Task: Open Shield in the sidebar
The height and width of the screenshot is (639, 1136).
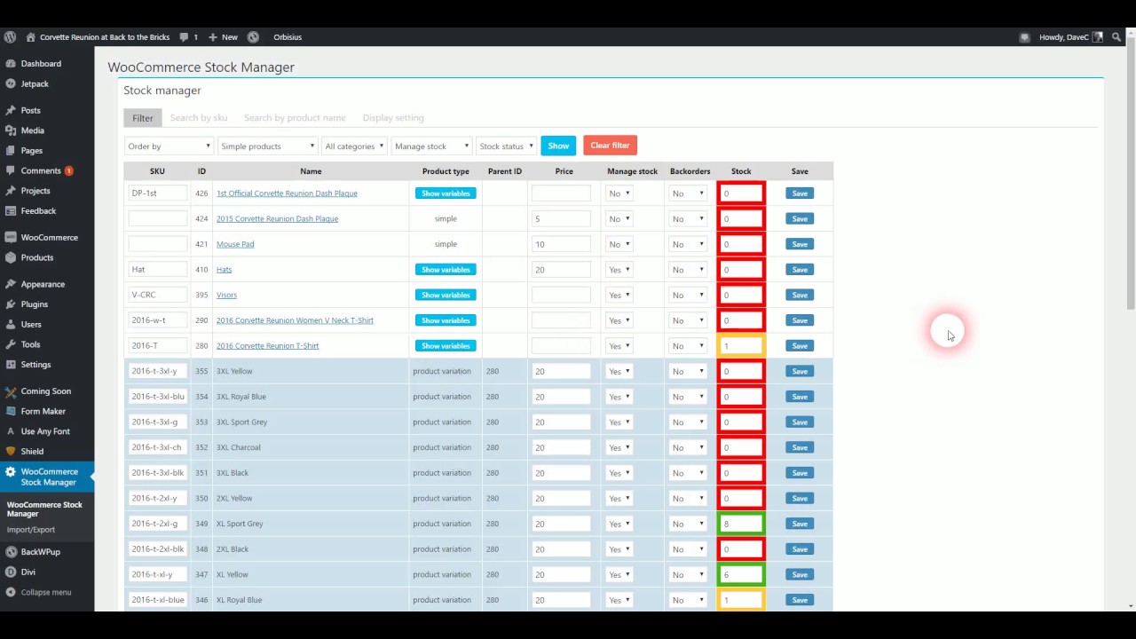Action: click(x=32, y=452)
